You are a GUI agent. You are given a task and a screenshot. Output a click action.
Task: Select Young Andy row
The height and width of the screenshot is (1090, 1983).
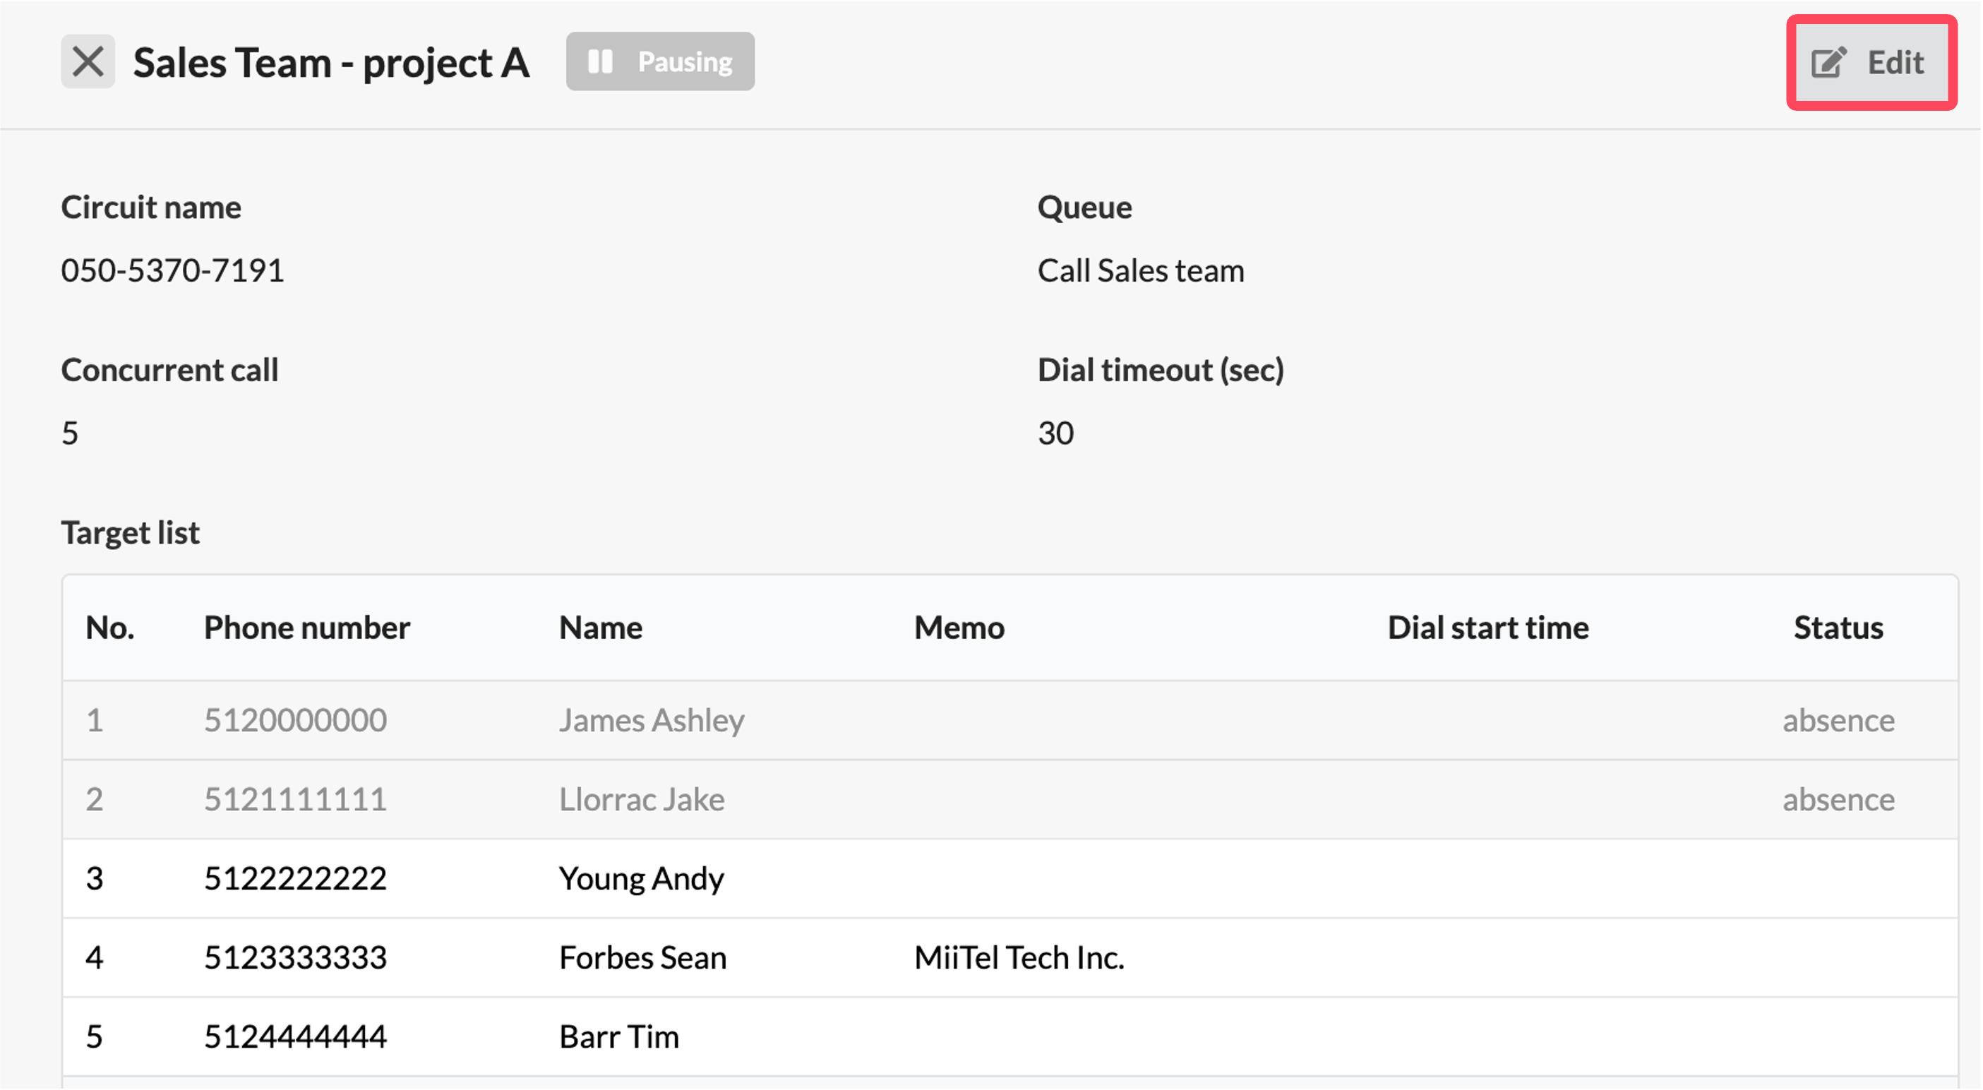[1010, 880]
